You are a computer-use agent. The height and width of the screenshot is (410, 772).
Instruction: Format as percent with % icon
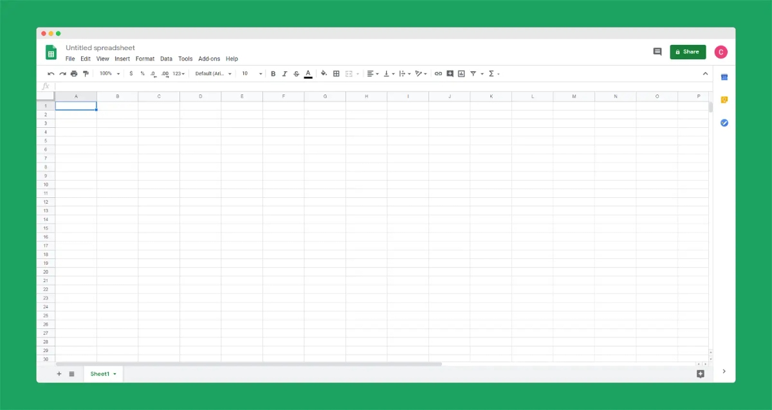(143, 74)
